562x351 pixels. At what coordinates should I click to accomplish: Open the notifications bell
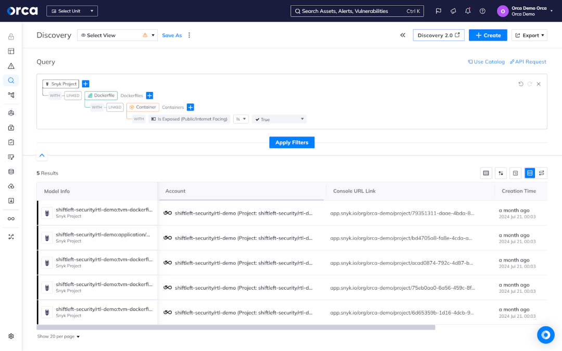(468, 11)
